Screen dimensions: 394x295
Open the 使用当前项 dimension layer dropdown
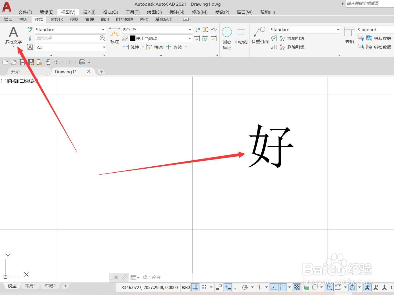190,38
